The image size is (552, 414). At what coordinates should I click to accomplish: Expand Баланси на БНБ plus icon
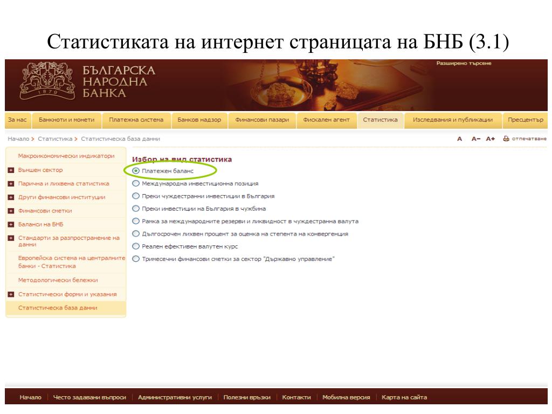coord(11,224)
